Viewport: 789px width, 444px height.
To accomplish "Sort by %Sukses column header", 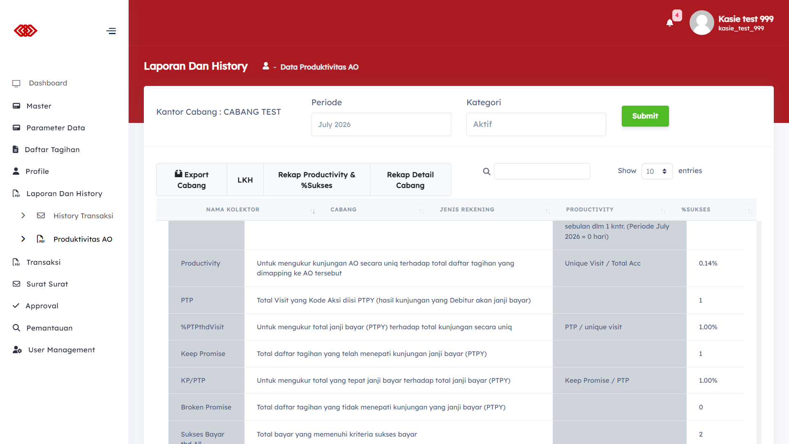I will (x=696, y=210).
